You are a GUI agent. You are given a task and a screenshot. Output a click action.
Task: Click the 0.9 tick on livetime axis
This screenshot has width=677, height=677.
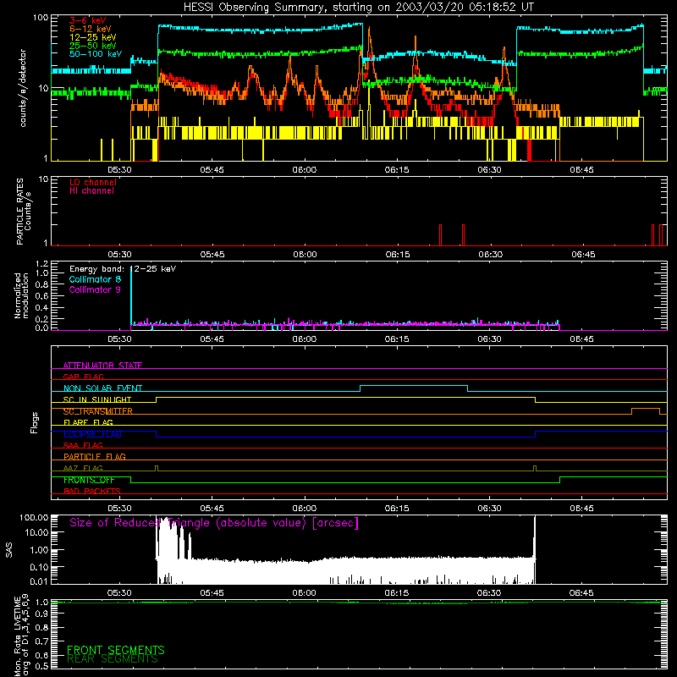[41, 614]
